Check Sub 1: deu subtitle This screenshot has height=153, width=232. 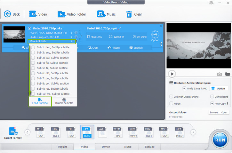33,47
